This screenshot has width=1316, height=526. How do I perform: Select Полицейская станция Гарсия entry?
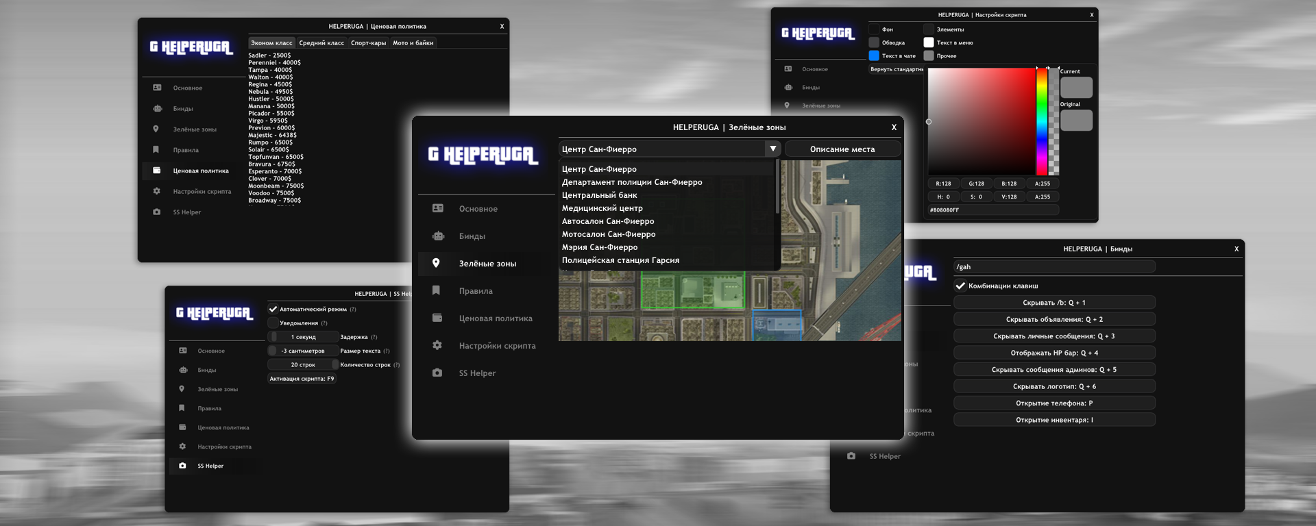(620, 260)
